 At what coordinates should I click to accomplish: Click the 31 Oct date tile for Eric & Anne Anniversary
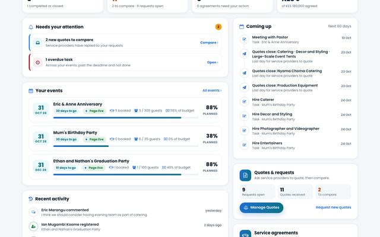tap(41, 110)
